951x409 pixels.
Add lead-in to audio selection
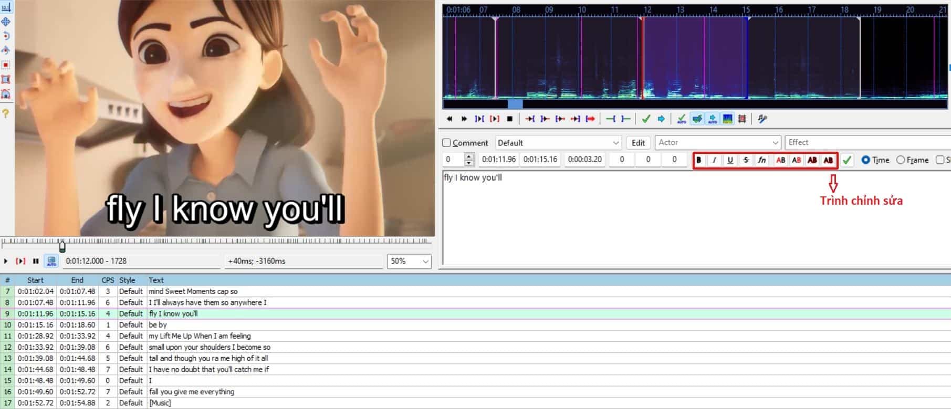611,119
